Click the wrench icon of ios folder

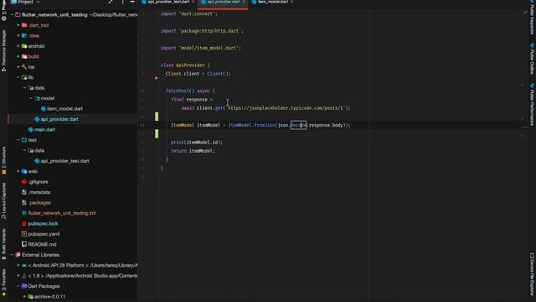(x=24, y=67)
